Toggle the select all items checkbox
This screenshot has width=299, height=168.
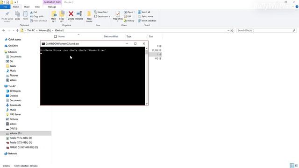(55, 36)
